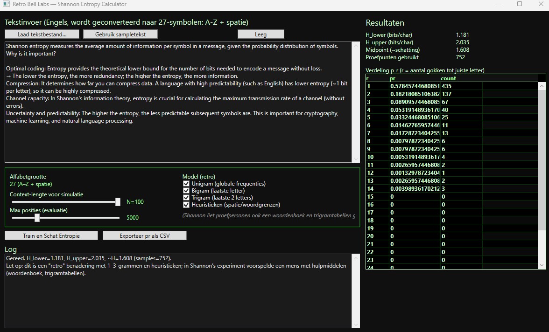Click the Log panel's scroll-down arrow
This screenshot has height=332, width=549.
pyautogui.click(x=356, y=325)
